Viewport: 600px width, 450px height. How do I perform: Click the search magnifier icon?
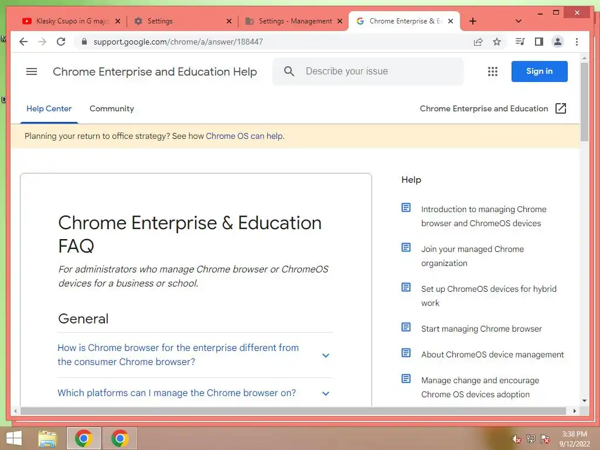[x=289, y=71]
